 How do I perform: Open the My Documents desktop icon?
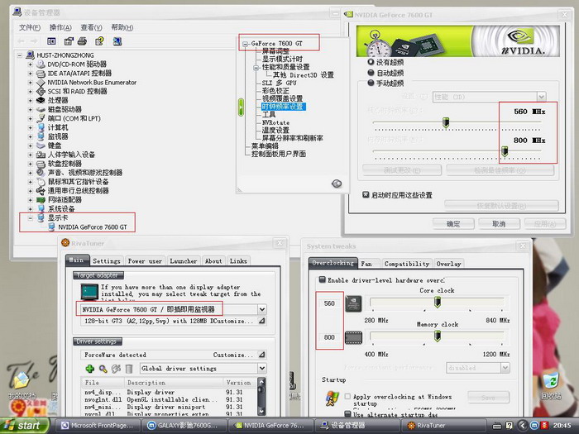click(21, 381)
